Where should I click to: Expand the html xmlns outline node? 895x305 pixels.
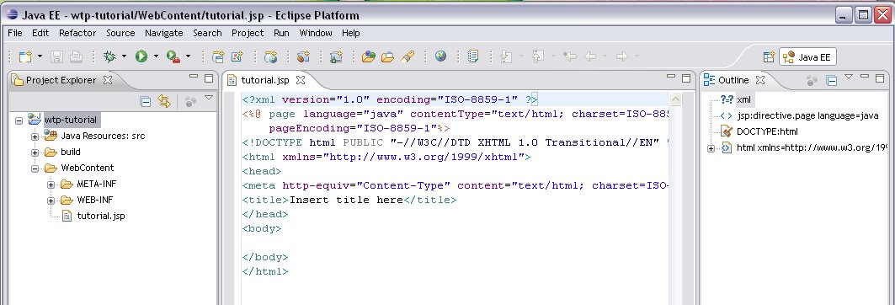[711, 148]
